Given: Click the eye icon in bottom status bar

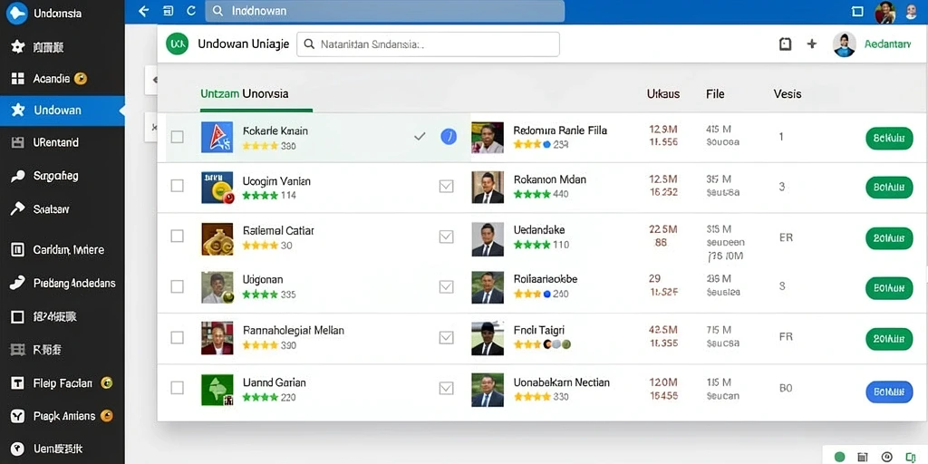Looking at the screenshot, I should [886, 457].
